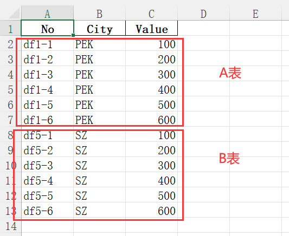Click value 200 in row 9
Viewport: 289px width, 236px height.
tap(152, 149)
